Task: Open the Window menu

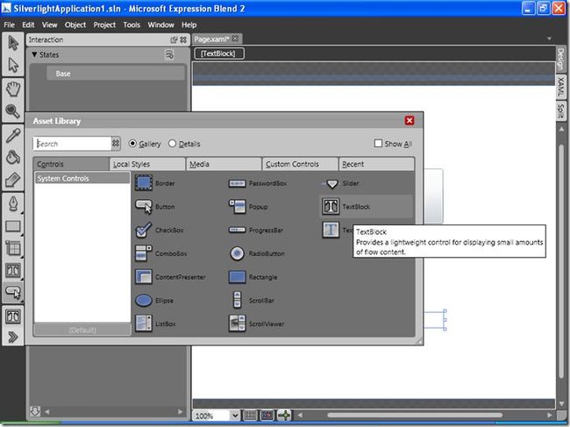Action: [160, 25]
